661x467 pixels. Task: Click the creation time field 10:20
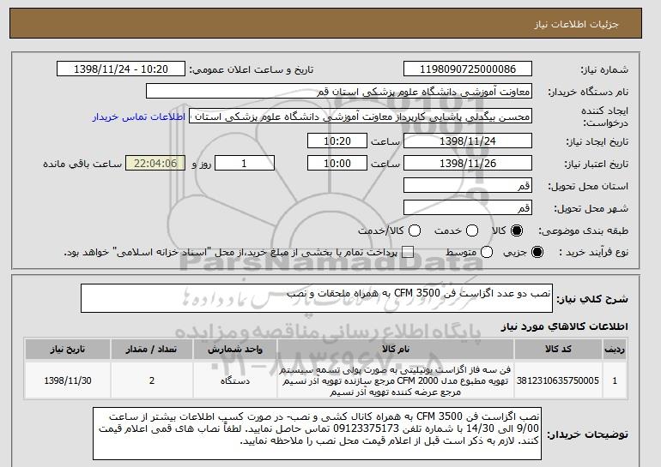coord(337,141)
